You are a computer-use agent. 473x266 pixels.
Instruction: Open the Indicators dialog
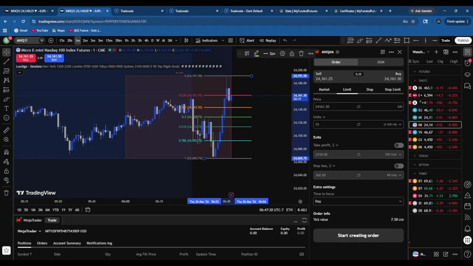tap(207, 40)
